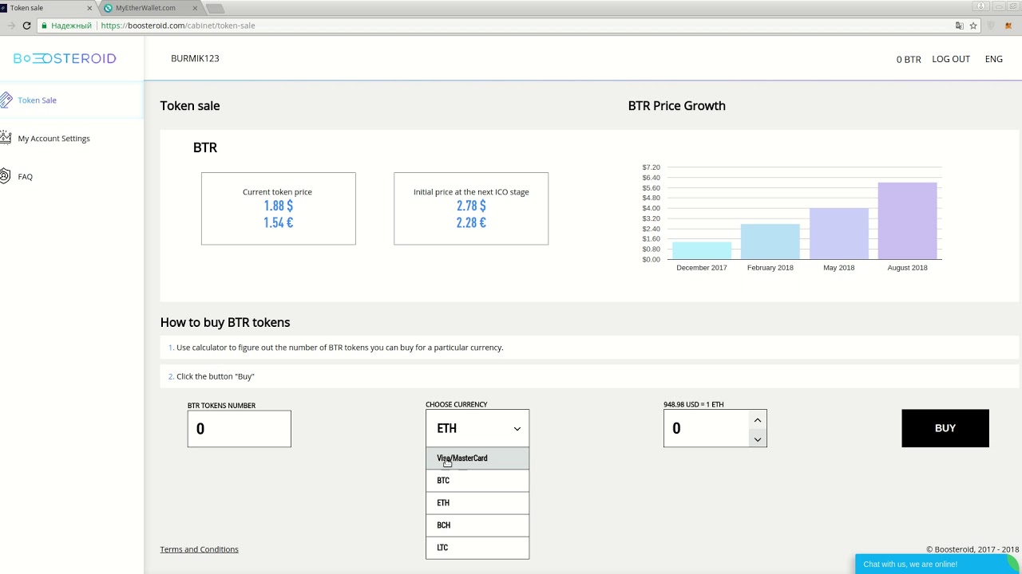The image size is (1022, 574).
Task: Switch to the MyEtherWallet.com tab
Action: pos(150,8)
